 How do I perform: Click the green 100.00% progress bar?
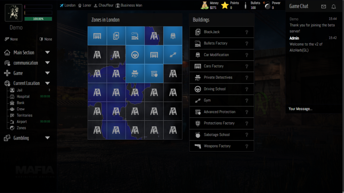tap(38, 19)
